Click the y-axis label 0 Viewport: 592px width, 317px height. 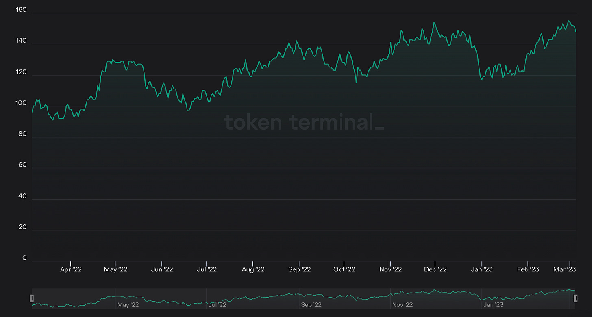click(24, 258)
